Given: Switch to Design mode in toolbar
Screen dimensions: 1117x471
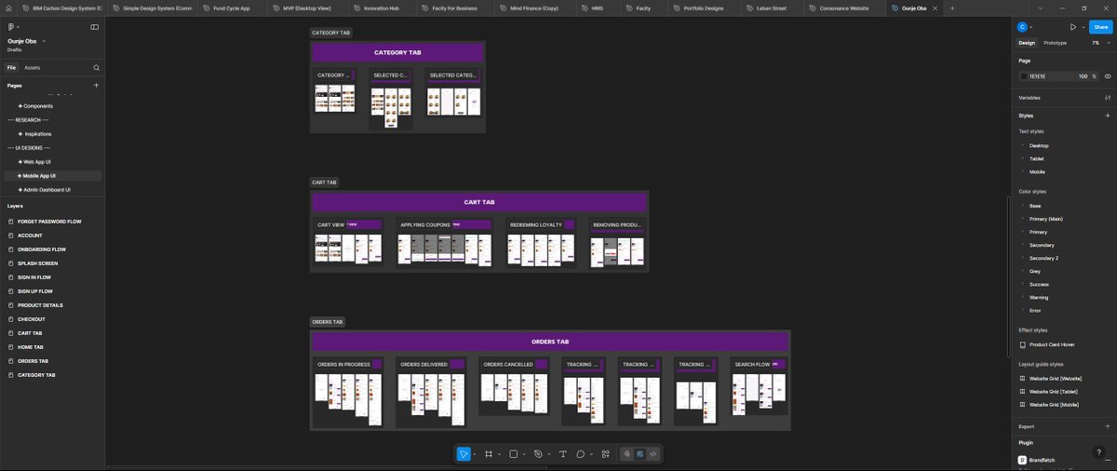Looking at the screenshot, I should [640, 454].
